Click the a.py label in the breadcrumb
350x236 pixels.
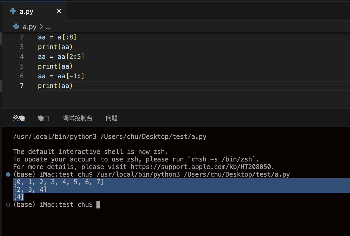tap(29, 27)
